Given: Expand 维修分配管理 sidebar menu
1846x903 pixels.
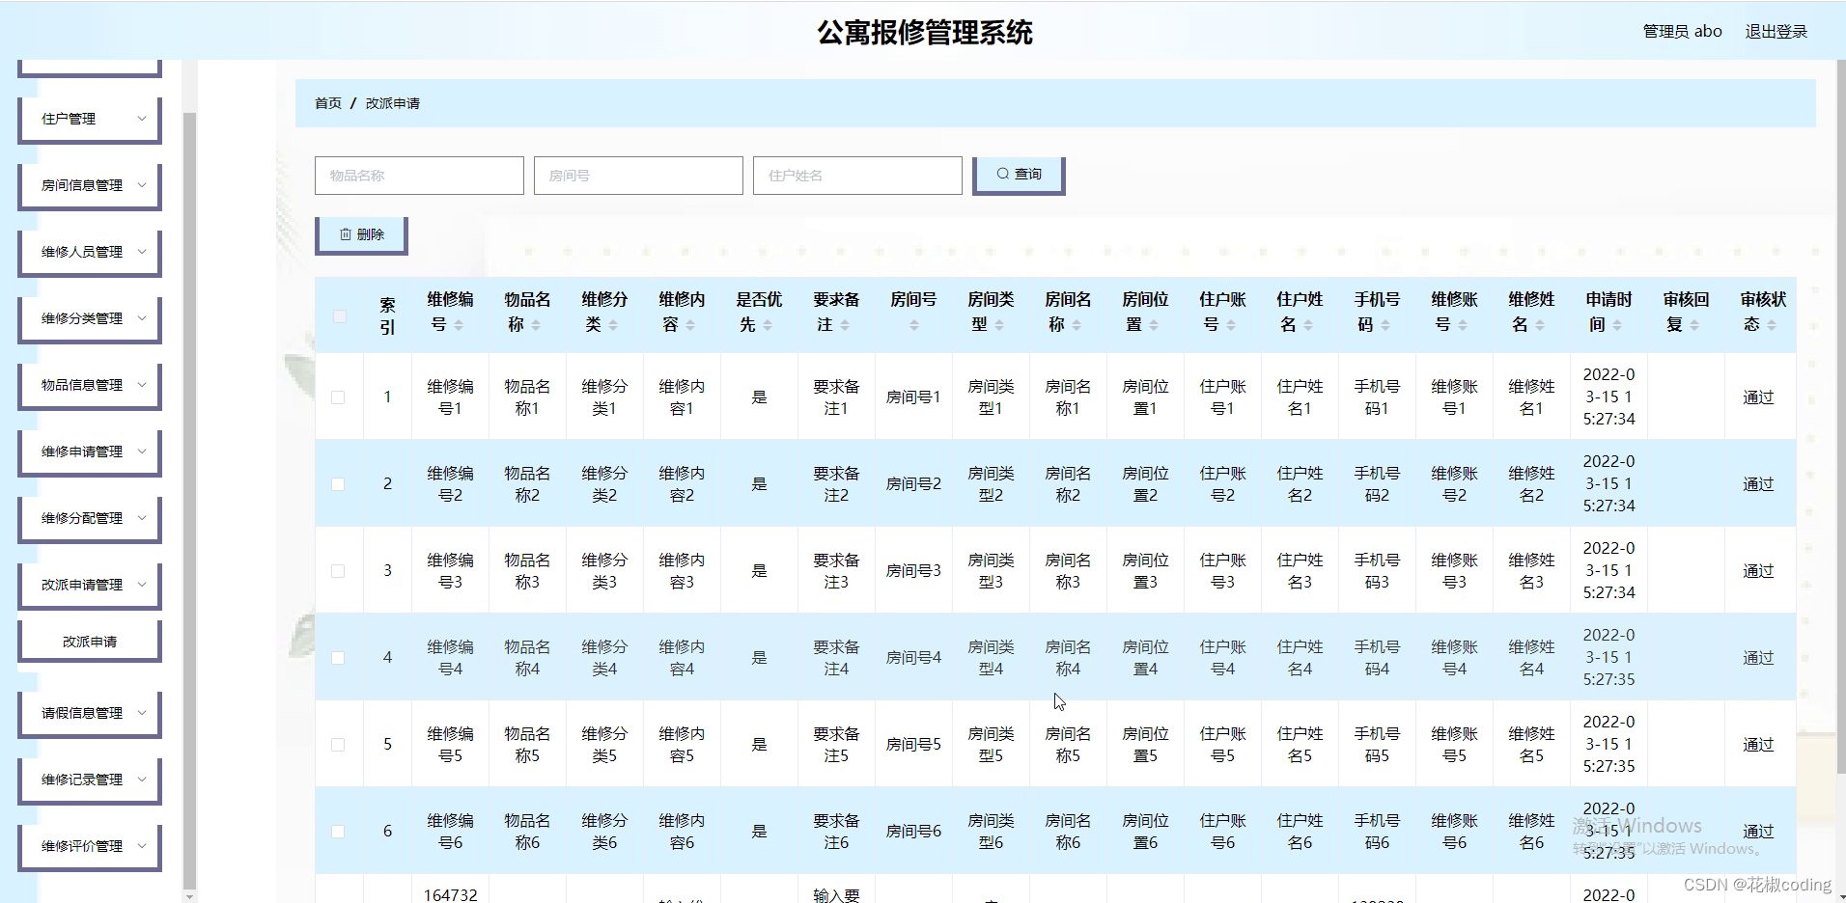Looking at the screenshot, I should click(x=90, y=518).
